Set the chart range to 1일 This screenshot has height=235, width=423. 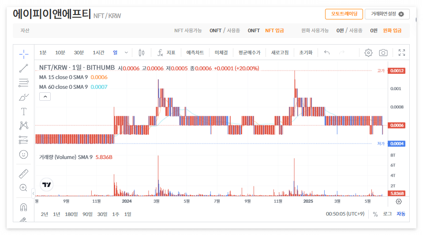(x=128, y=214)
